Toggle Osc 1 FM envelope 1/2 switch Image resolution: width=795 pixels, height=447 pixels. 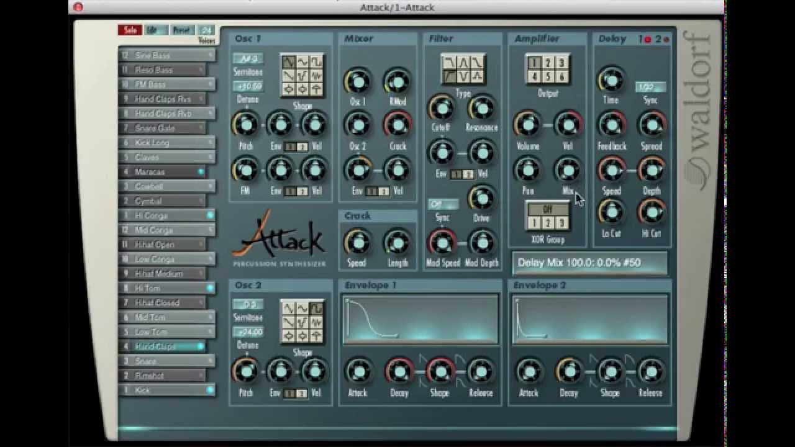[296, 191]
